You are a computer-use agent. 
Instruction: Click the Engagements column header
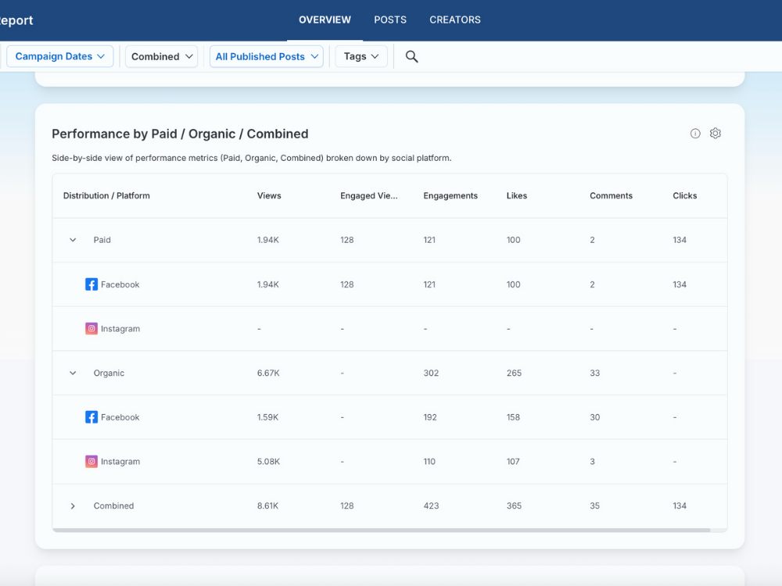pos(450,196)
